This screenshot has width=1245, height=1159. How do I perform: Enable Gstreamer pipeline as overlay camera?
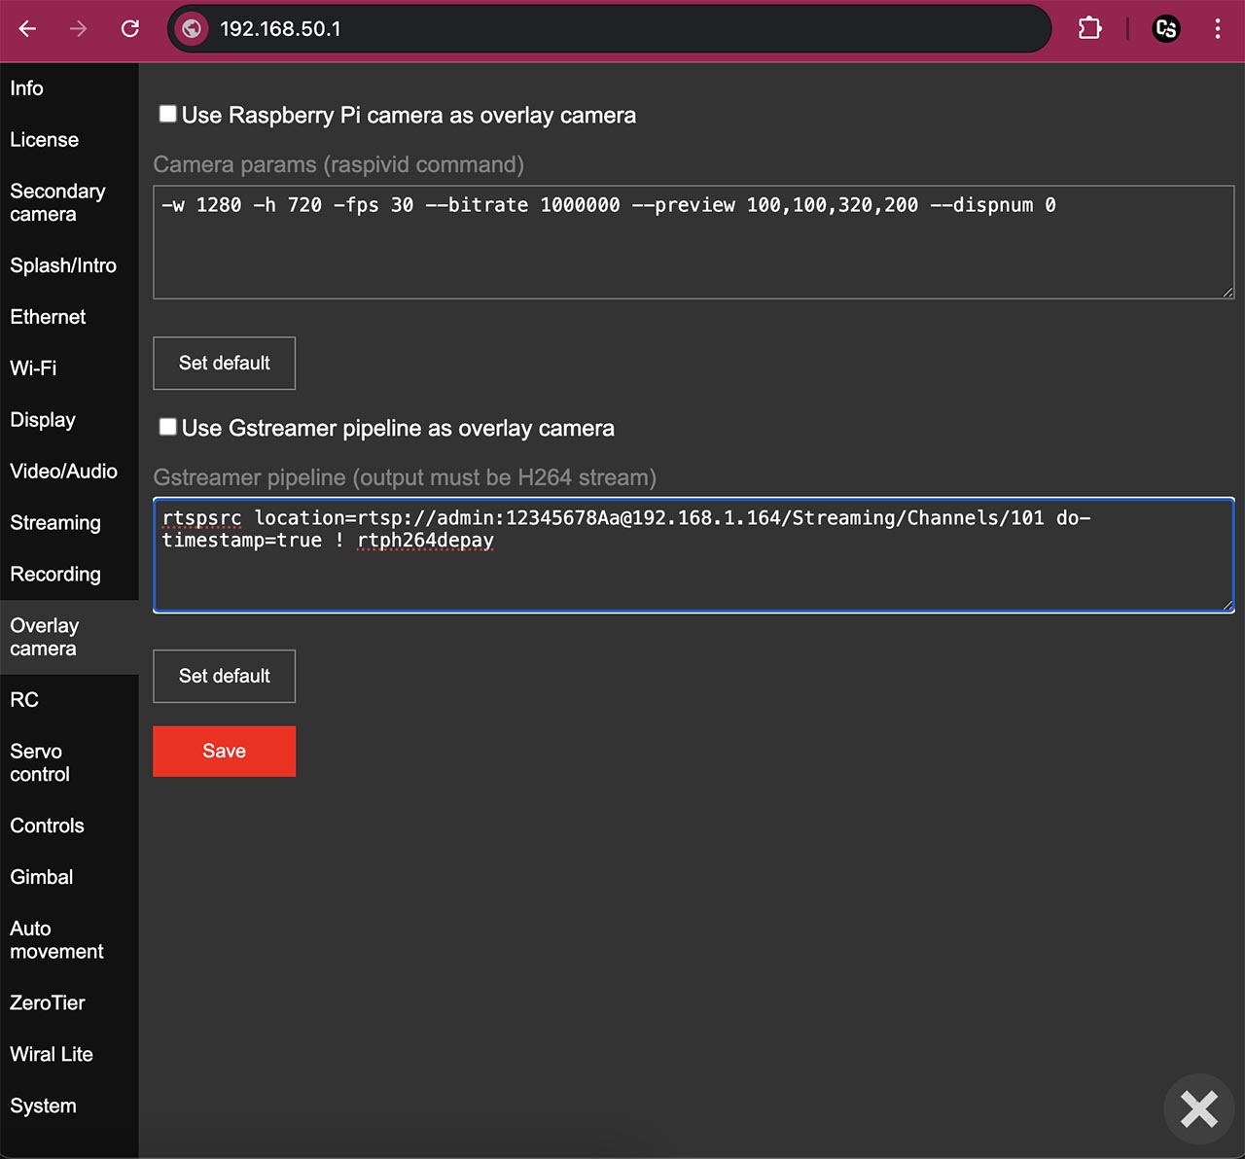(x=167, y=427)
